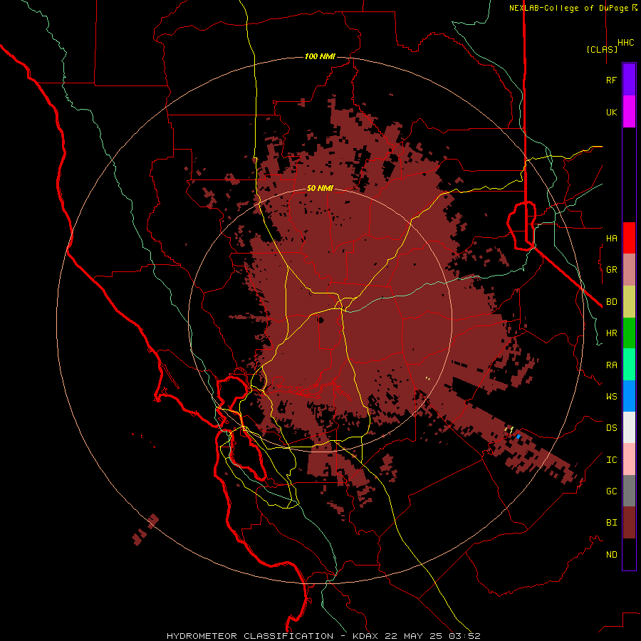
Task: Click the "50 NMI" range ring label
Action: pos(320,188)
